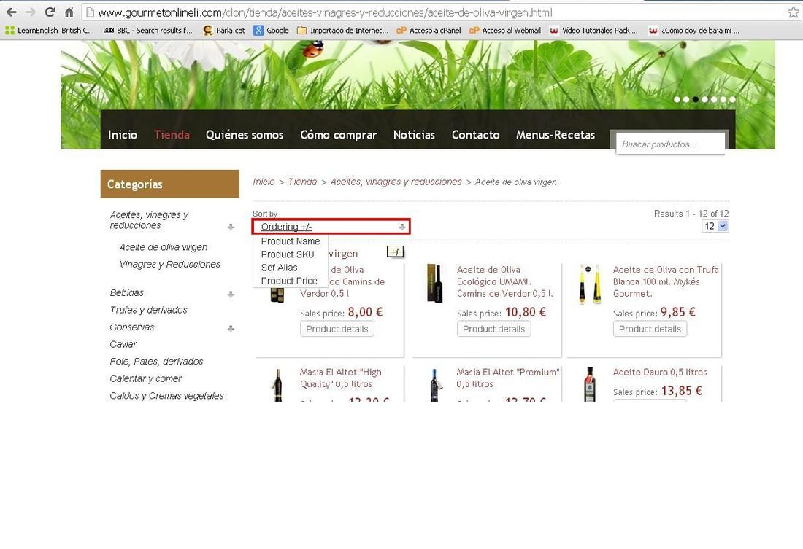Open the Tienda menu item
Screen dimensions: 803x549
(x=172, y=135)
